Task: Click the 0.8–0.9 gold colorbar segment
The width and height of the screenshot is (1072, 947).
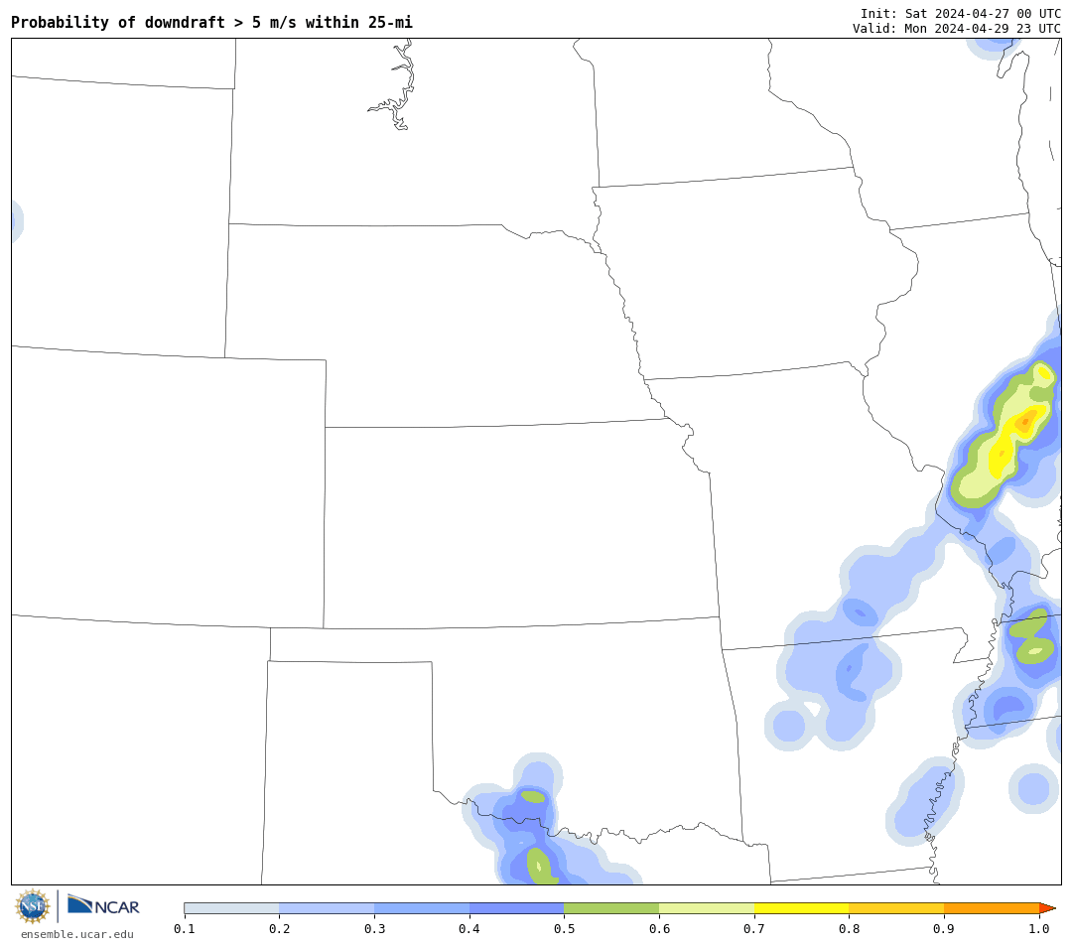Action: (x=896, y=908)
